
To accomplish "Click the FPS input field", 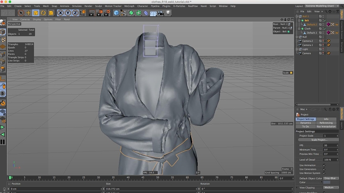I will click(331, 145).
